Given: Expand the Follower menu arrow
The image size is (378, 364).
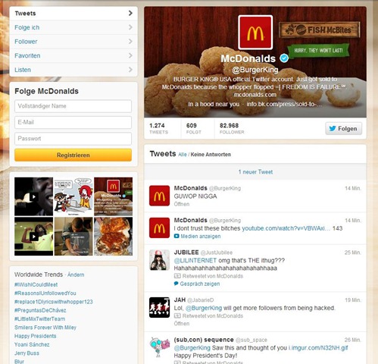Looking at the screenshot, I should click(130, 42).
